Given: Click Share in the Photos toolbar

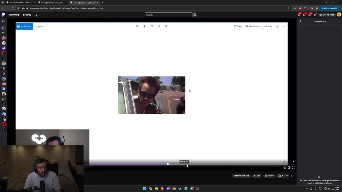Looking at the screenshot, I should tap(268, 26).
